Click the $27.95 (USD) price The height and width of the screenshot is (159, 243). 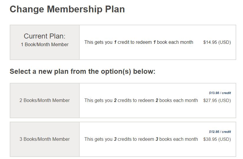(217, 101)
